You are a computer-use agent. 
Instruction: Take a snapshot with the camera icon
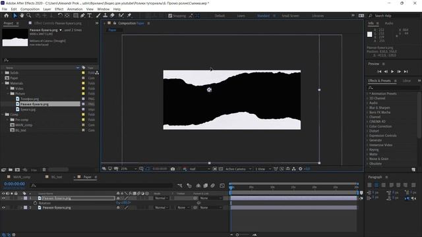173,169
